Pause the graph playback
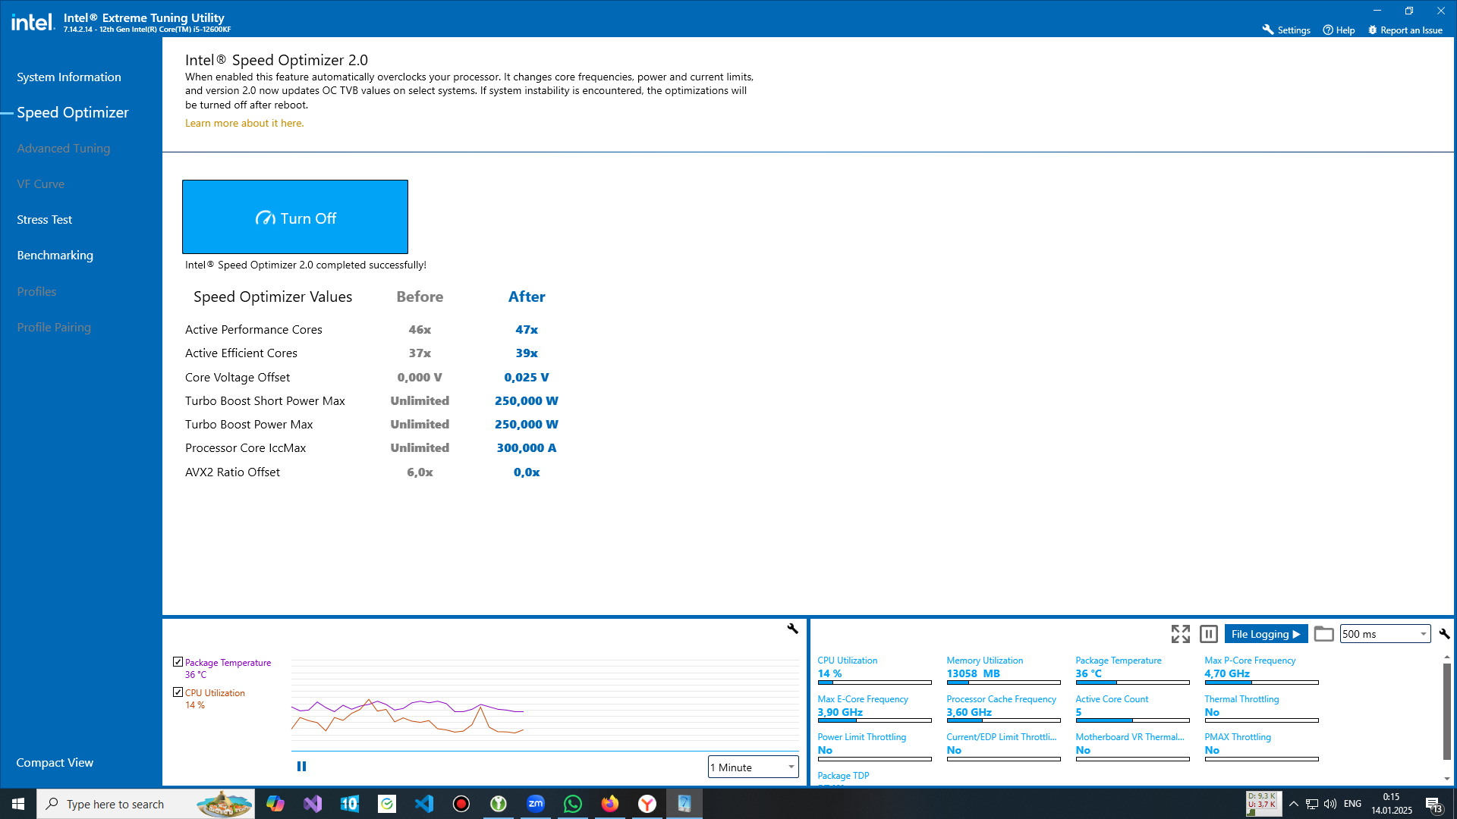The image size is (1457, 819). [301, 767]
